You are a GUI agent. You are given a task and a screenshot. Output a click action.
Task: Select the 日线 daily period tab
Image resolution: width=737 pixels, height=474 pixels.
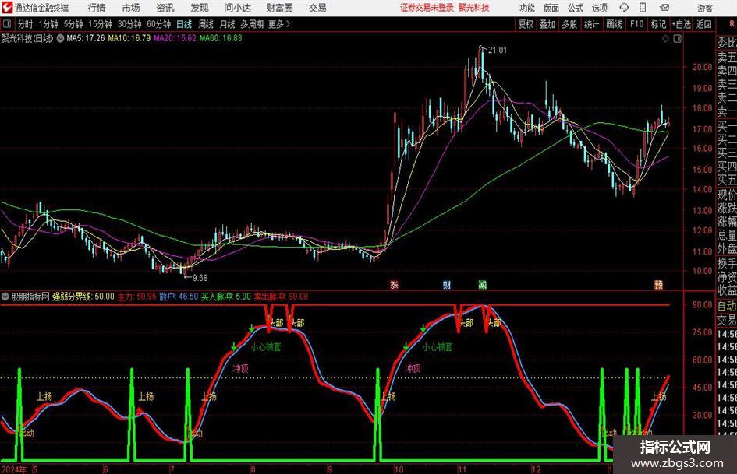point(184,24)
